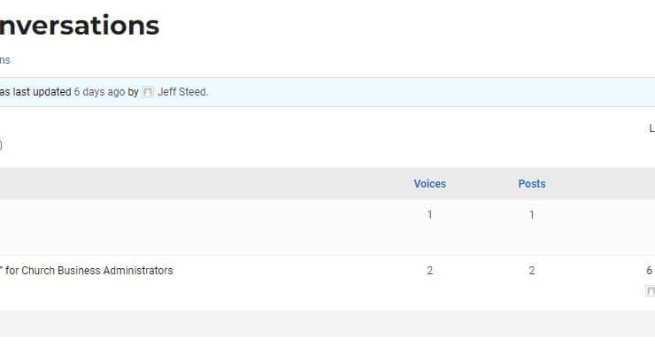
Task: Click the closing parenthesis text above the table
Action: [x=1, y=145]
